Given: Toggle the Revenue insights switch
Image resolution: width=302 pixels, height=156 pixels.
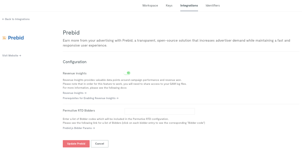Looking at the screenshot, I should pos(127,73).
